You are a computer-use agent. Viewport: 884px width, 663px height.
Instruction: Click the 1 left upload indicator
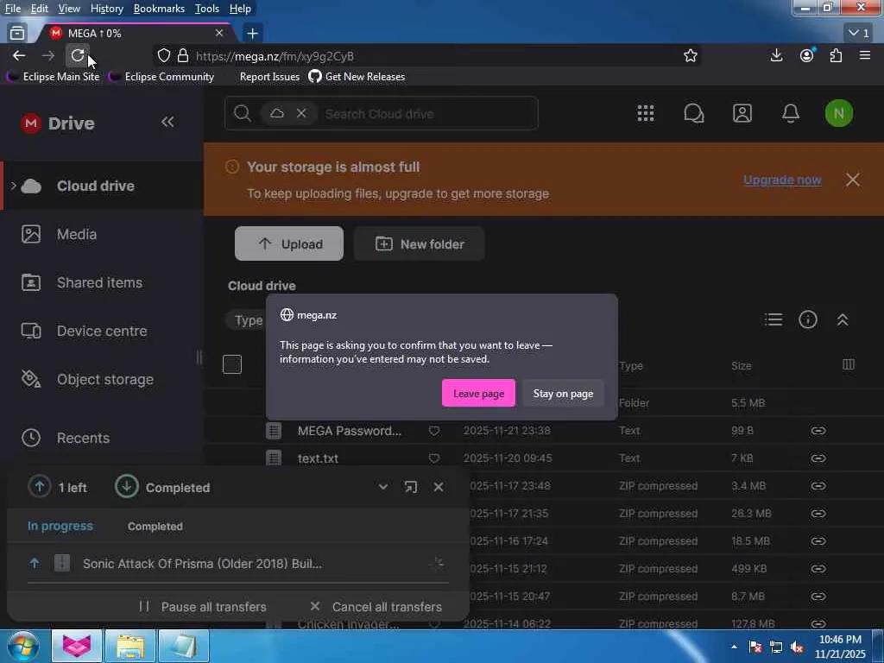[x=58, y=487]
